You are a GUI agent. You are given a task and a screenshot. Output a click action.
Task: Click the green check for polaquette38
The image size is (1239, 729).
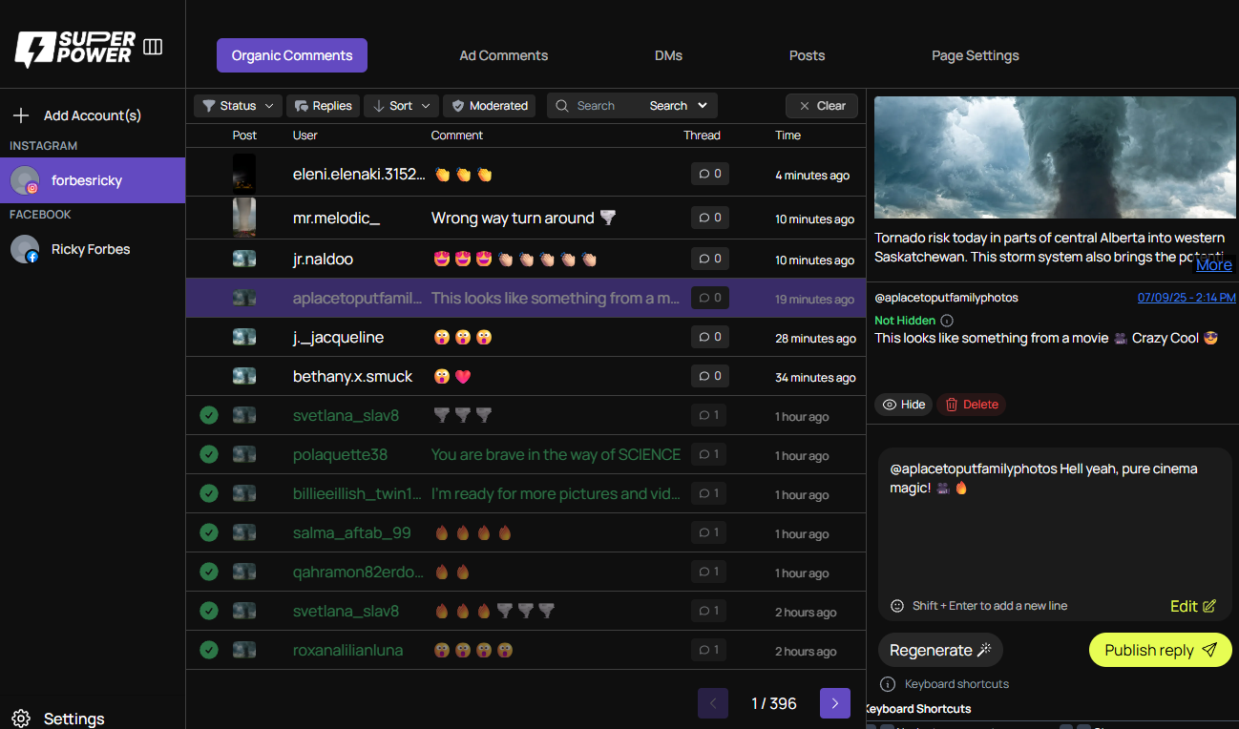point(209,454)
